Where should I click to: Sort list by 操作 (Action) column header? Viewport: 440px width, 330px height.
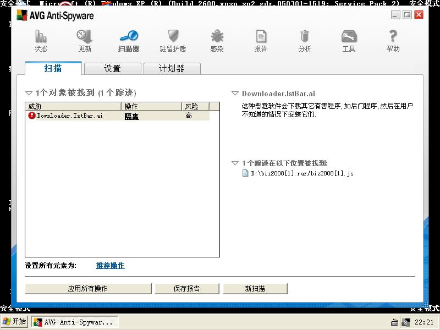(152, 106)
